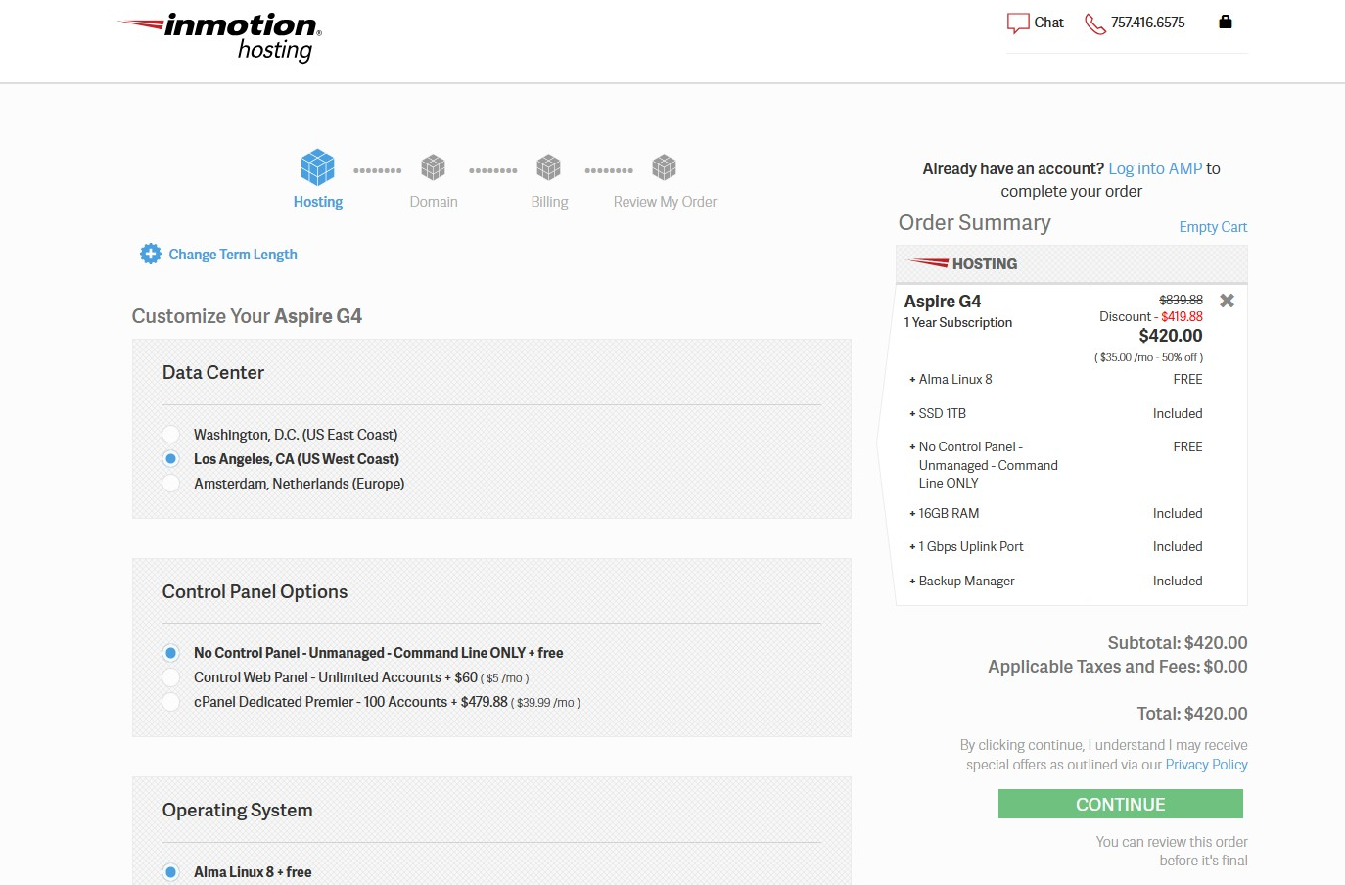
Task: Click the 1 Year Subscription text
Action: pyautogui.click(x=958, y=322)
